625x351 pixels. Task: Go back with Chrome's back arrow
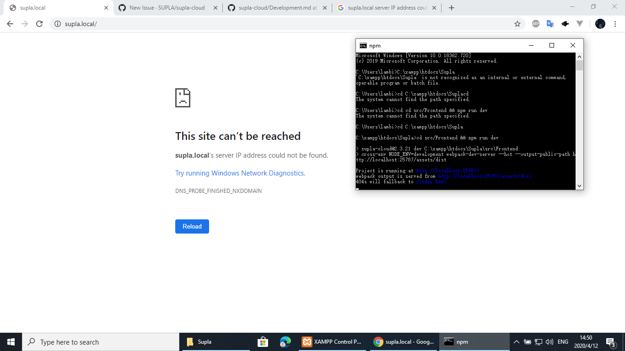tap(10, 24)
